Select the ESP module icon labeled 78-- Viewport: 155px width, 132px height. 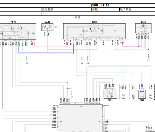(x=123, y=96)
